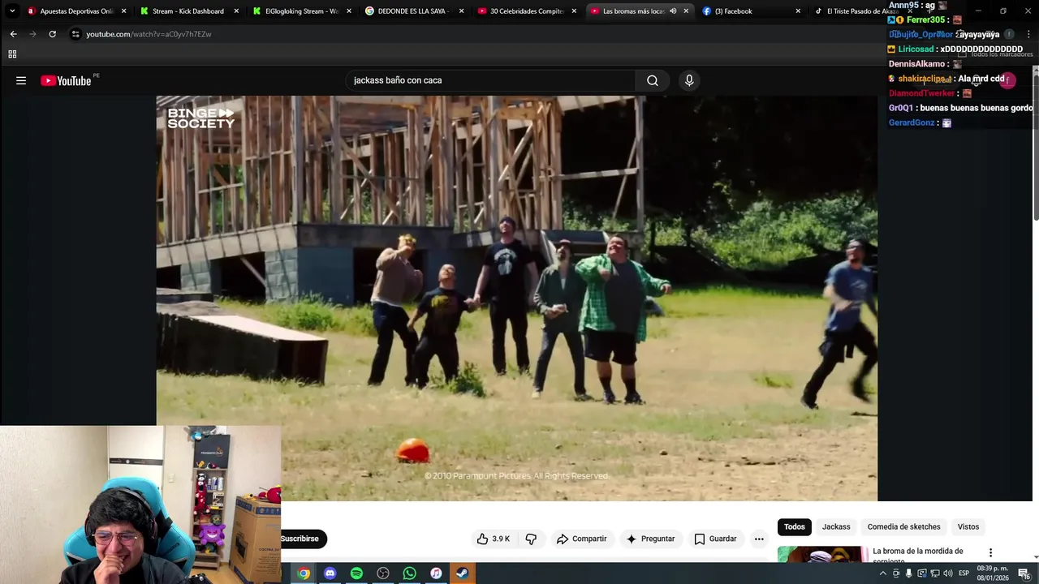Select the Jackass filter chip

(836, 527)
